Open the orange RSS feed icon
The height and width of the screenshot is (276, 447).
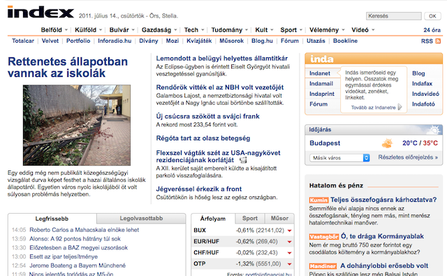[x=438, y=41]
